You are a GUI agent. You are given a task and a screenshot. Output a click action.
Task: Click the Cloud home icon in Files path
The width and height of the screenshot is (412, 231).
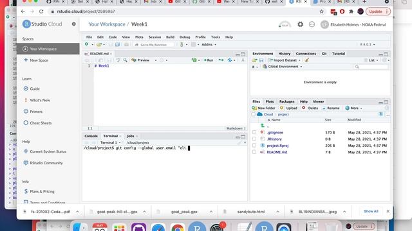[x=259, y=114]
